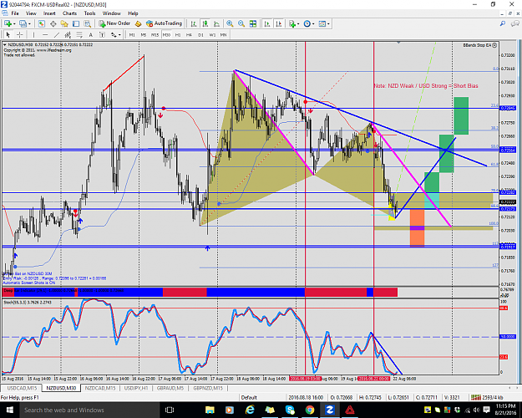522x418 pixels.
Task: Expand the Periods clock dropdown arrow
Action: point(313,24)
